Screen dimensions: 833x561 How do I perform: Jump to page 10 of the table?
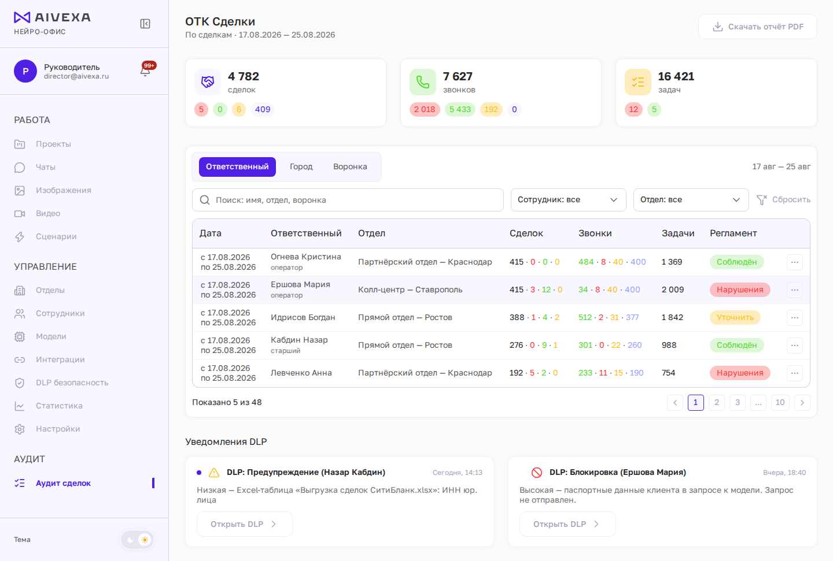pos(780,403)
